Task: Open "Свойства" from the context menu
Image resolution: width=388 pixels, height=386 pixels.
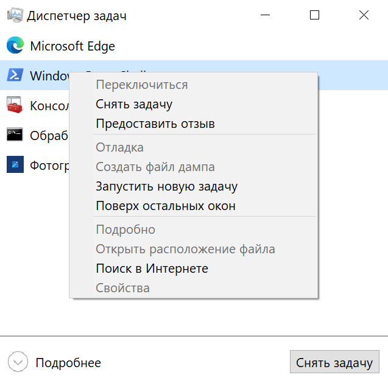Action: pyautogui.click(x=122, y=288)
